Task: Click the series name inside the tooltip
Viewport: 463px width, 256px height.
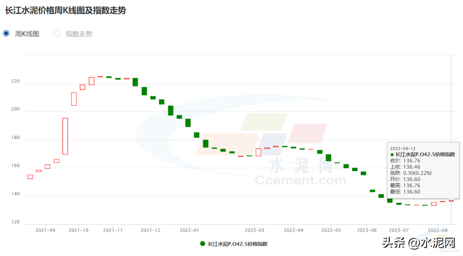Action: (425, 155)
